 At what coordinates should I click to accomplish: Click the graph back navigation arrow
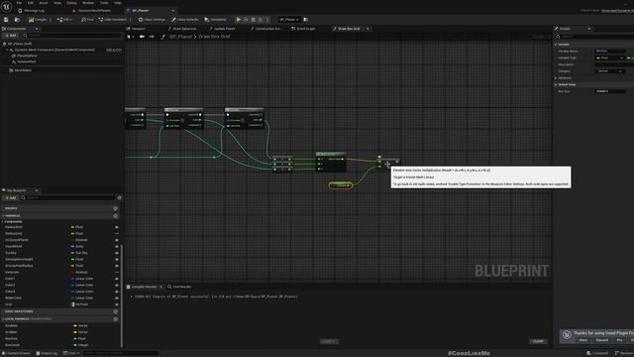coord(142,37)
